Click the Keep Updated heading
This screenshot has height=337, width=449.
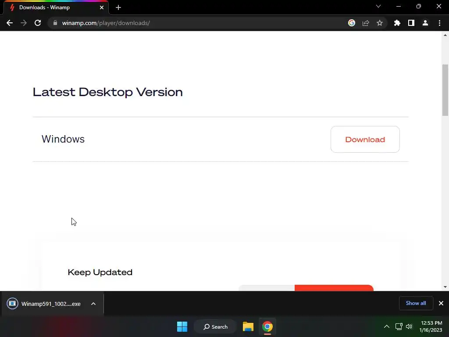pyautogui.click(x=100, y=272)
